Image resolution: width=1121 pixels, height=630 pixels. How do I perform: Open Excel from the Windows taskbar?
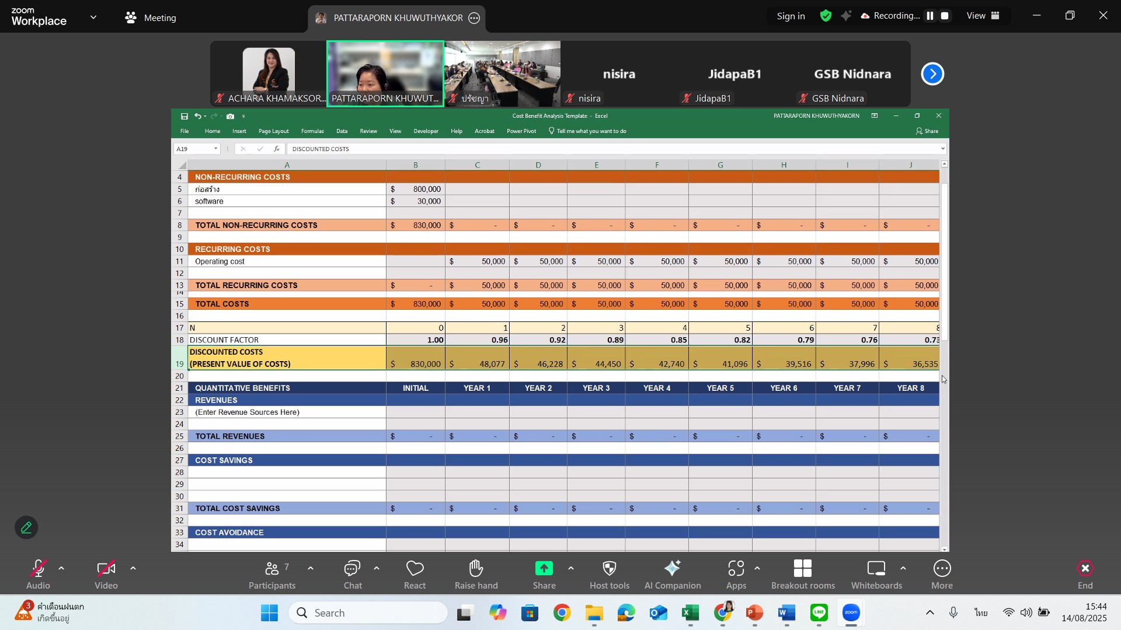click(690, 613)
